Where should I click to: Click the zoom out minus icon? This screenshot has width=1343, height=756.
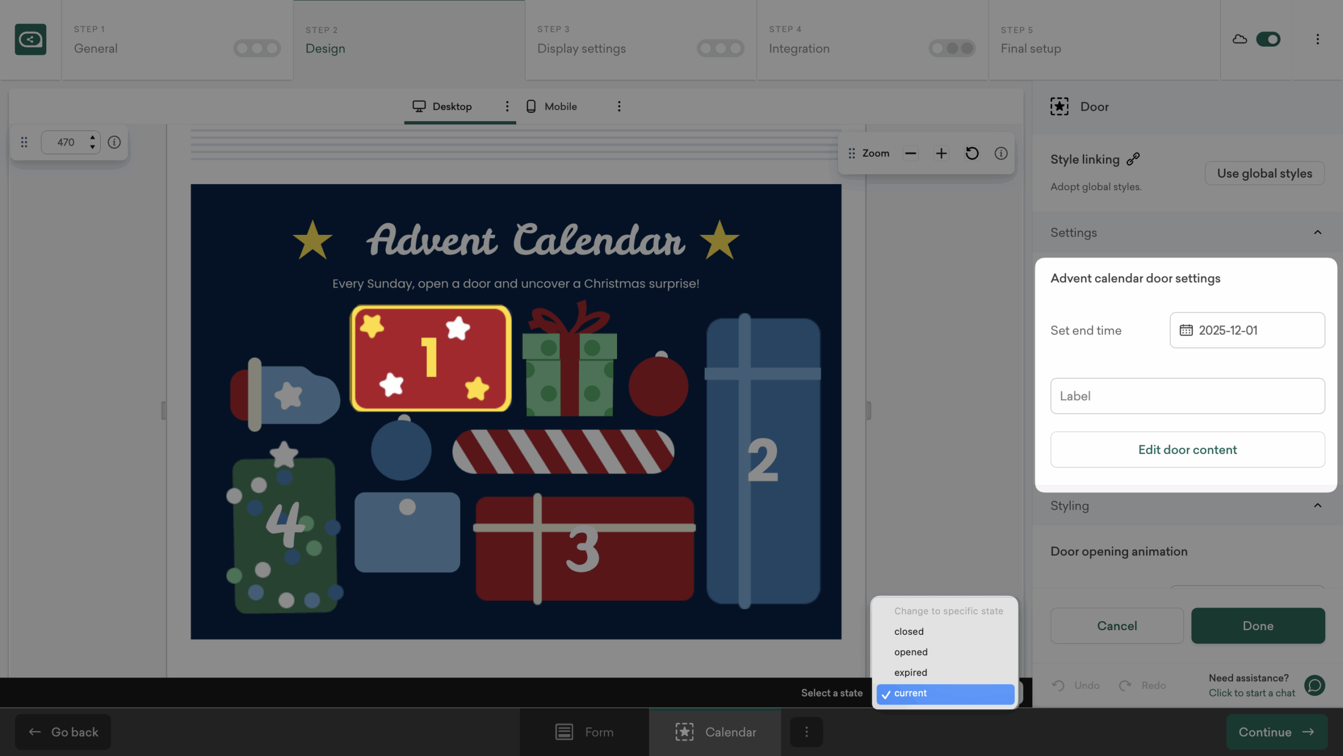[x=911, y=153]
